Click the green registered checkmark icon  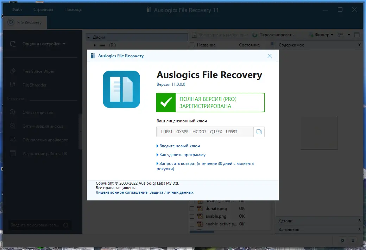pyautogui.click(x=166, y=102)
